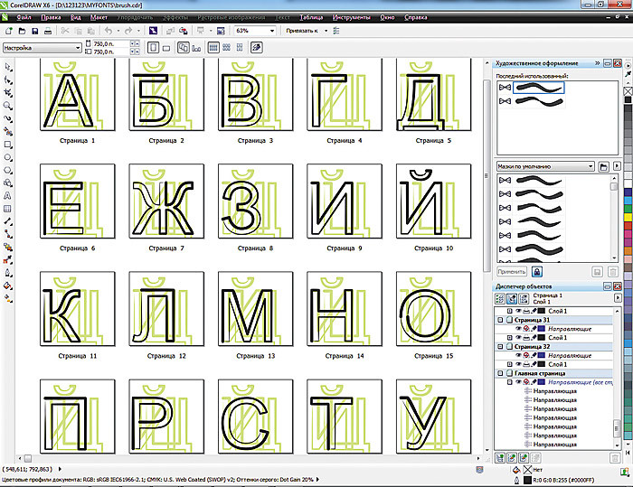
Task: Expand Слой 1 under Страница 32
Action: [x=509, y=364]
